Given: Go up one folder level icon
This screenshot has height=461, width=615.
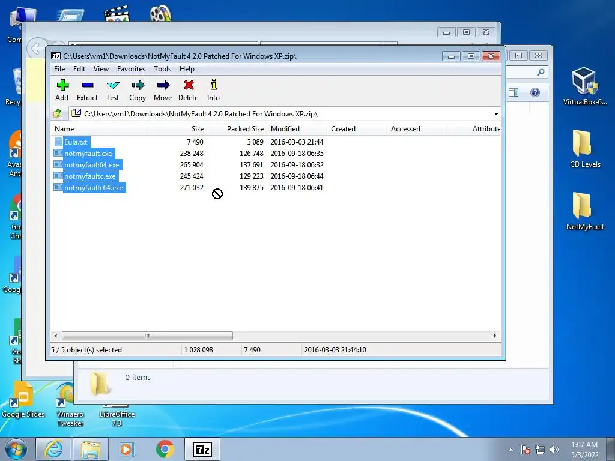Looking at the screenshot, I should (58, 113).
